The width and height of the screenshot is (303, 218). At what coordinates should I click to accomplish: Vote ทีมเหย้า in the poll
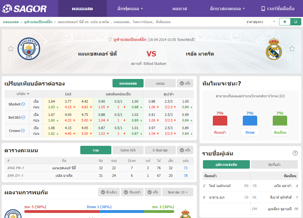(x=220, y=133)
